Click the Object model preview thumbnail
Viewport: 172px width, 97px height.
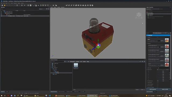tap(167, 40)
